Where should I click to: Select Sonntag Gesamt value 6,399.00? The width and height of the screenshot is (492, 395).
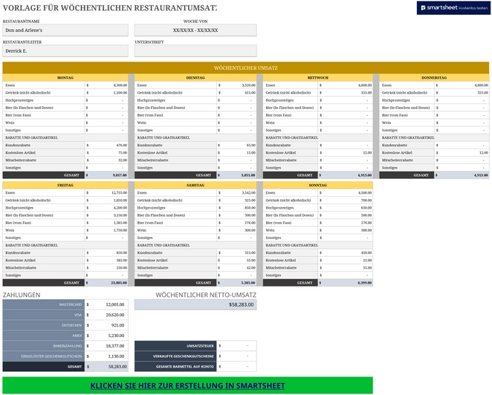coord(345,283)
